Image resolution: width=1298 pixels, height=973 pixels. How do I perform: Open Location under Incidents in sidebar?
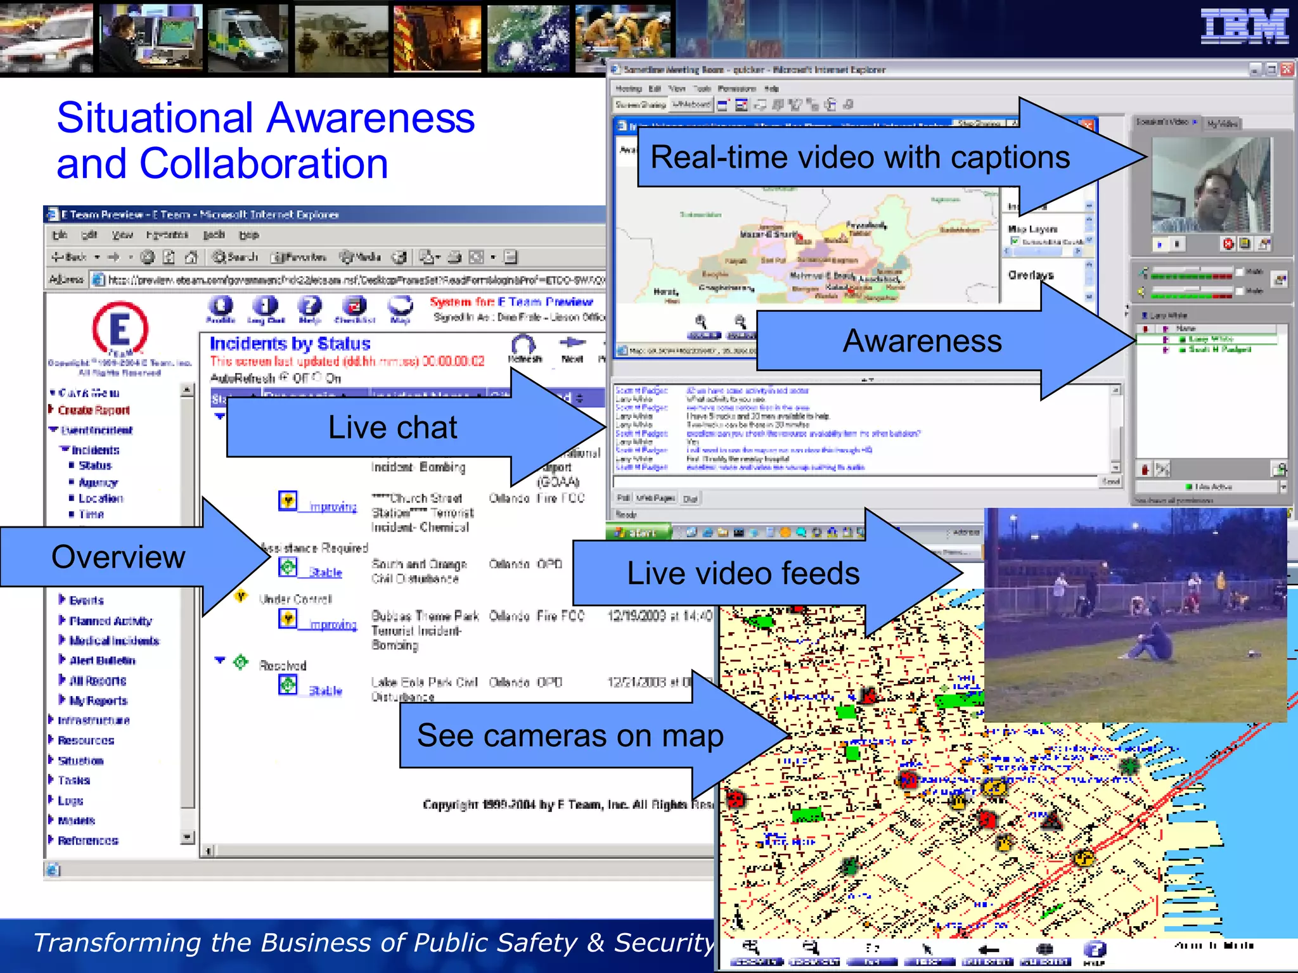pyautogui.click(x=101, y=499)
